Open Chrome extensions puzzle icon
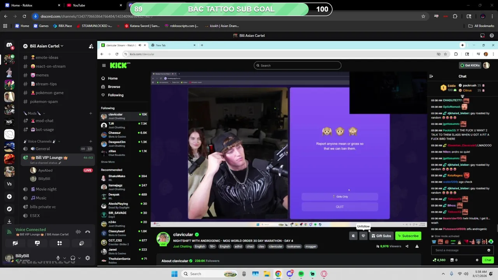498x280 pixels. pyautogui.click(x=455, y=16)
